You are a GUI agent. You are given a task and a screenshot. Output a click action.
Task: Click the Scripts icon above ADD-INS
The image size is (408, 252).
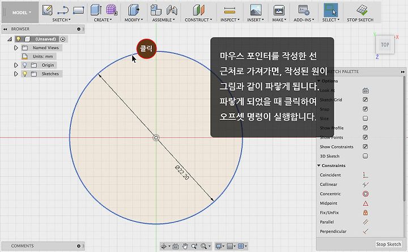(x=304, y=10)
